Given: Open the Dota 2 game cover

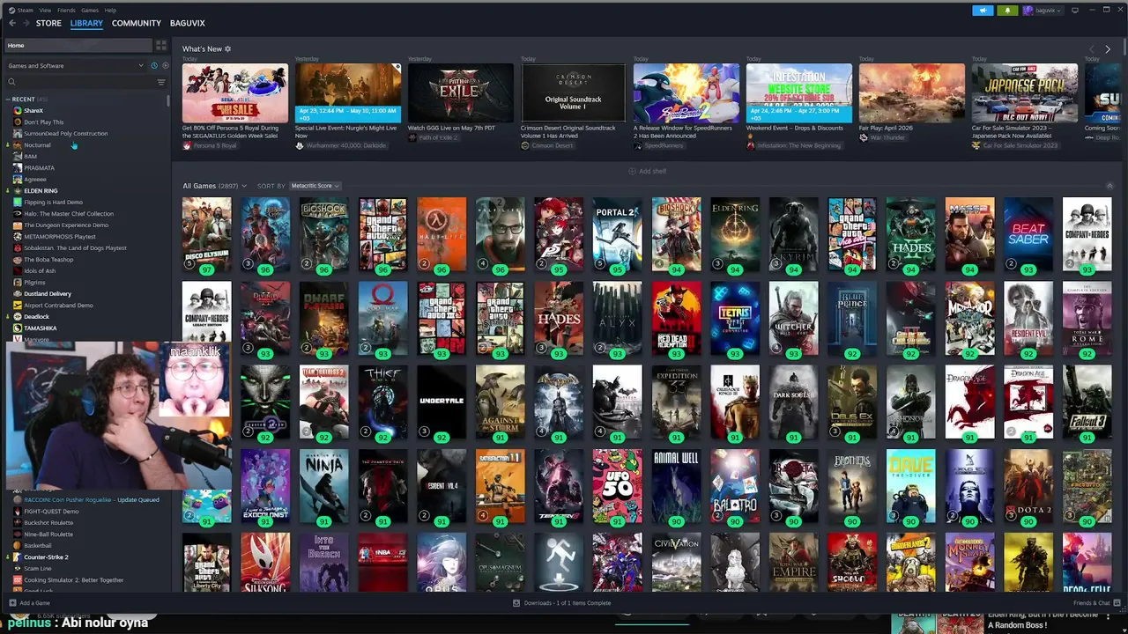Looking at the screenshot, I should point(1028,486).
